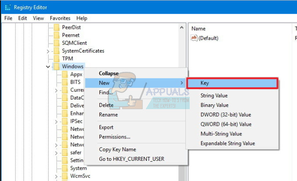This screenshot has width=297, height=181.
Task: Click the IPSec folder icon
Action: point(65,121)
